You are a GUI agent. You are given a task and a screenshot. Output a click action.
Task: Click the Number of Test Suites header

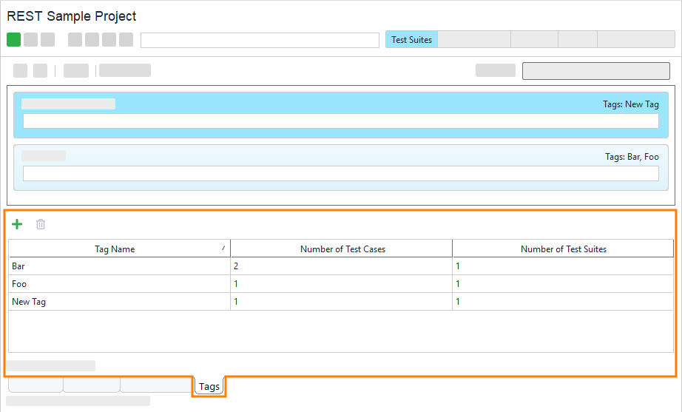click(563, 249)
